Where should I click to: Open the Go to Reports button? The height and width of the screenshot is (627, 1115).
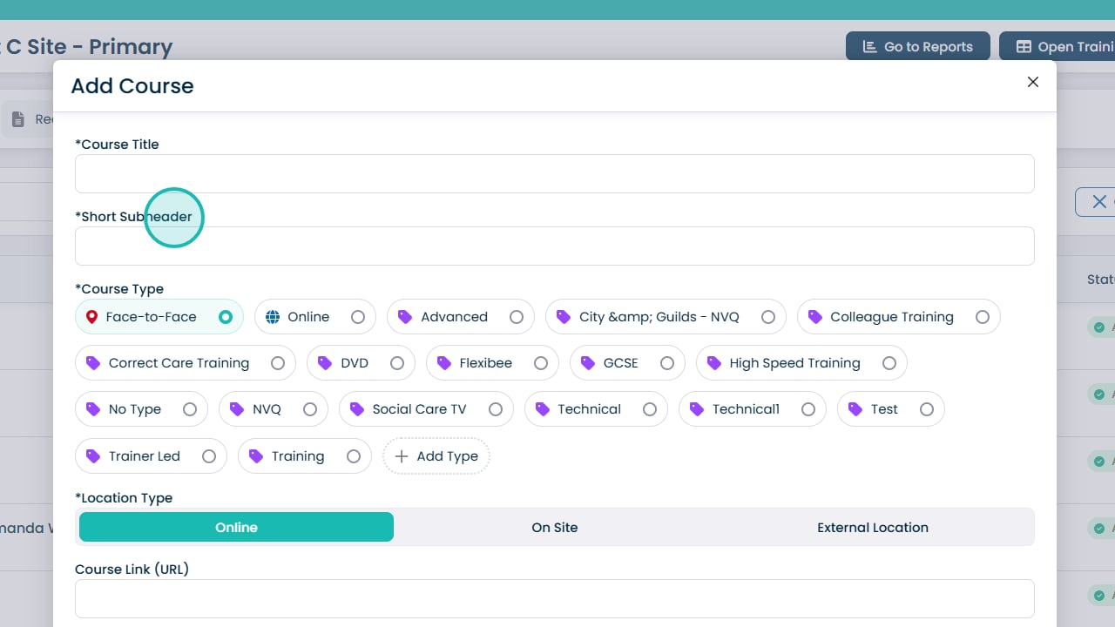[x=917, y=47]
